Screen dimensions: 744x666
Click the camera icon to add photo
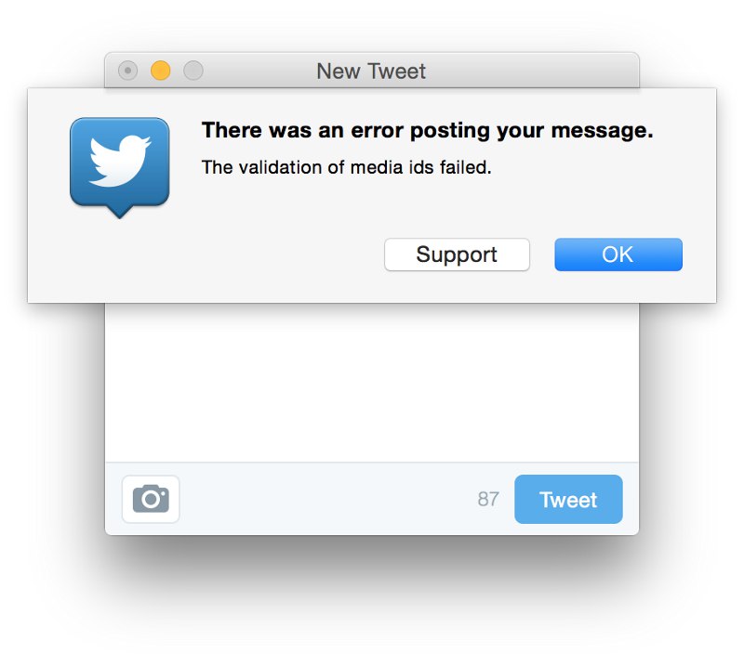151,499
